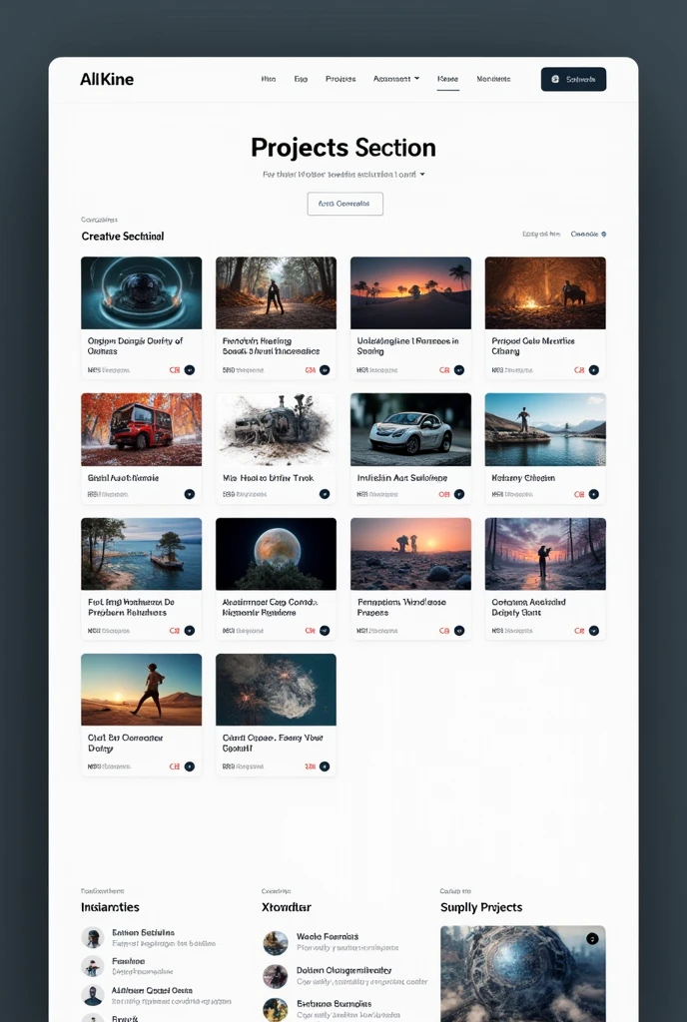
Task: Open the large Supply Projects sphere image
Action: (x=523, y=974)
